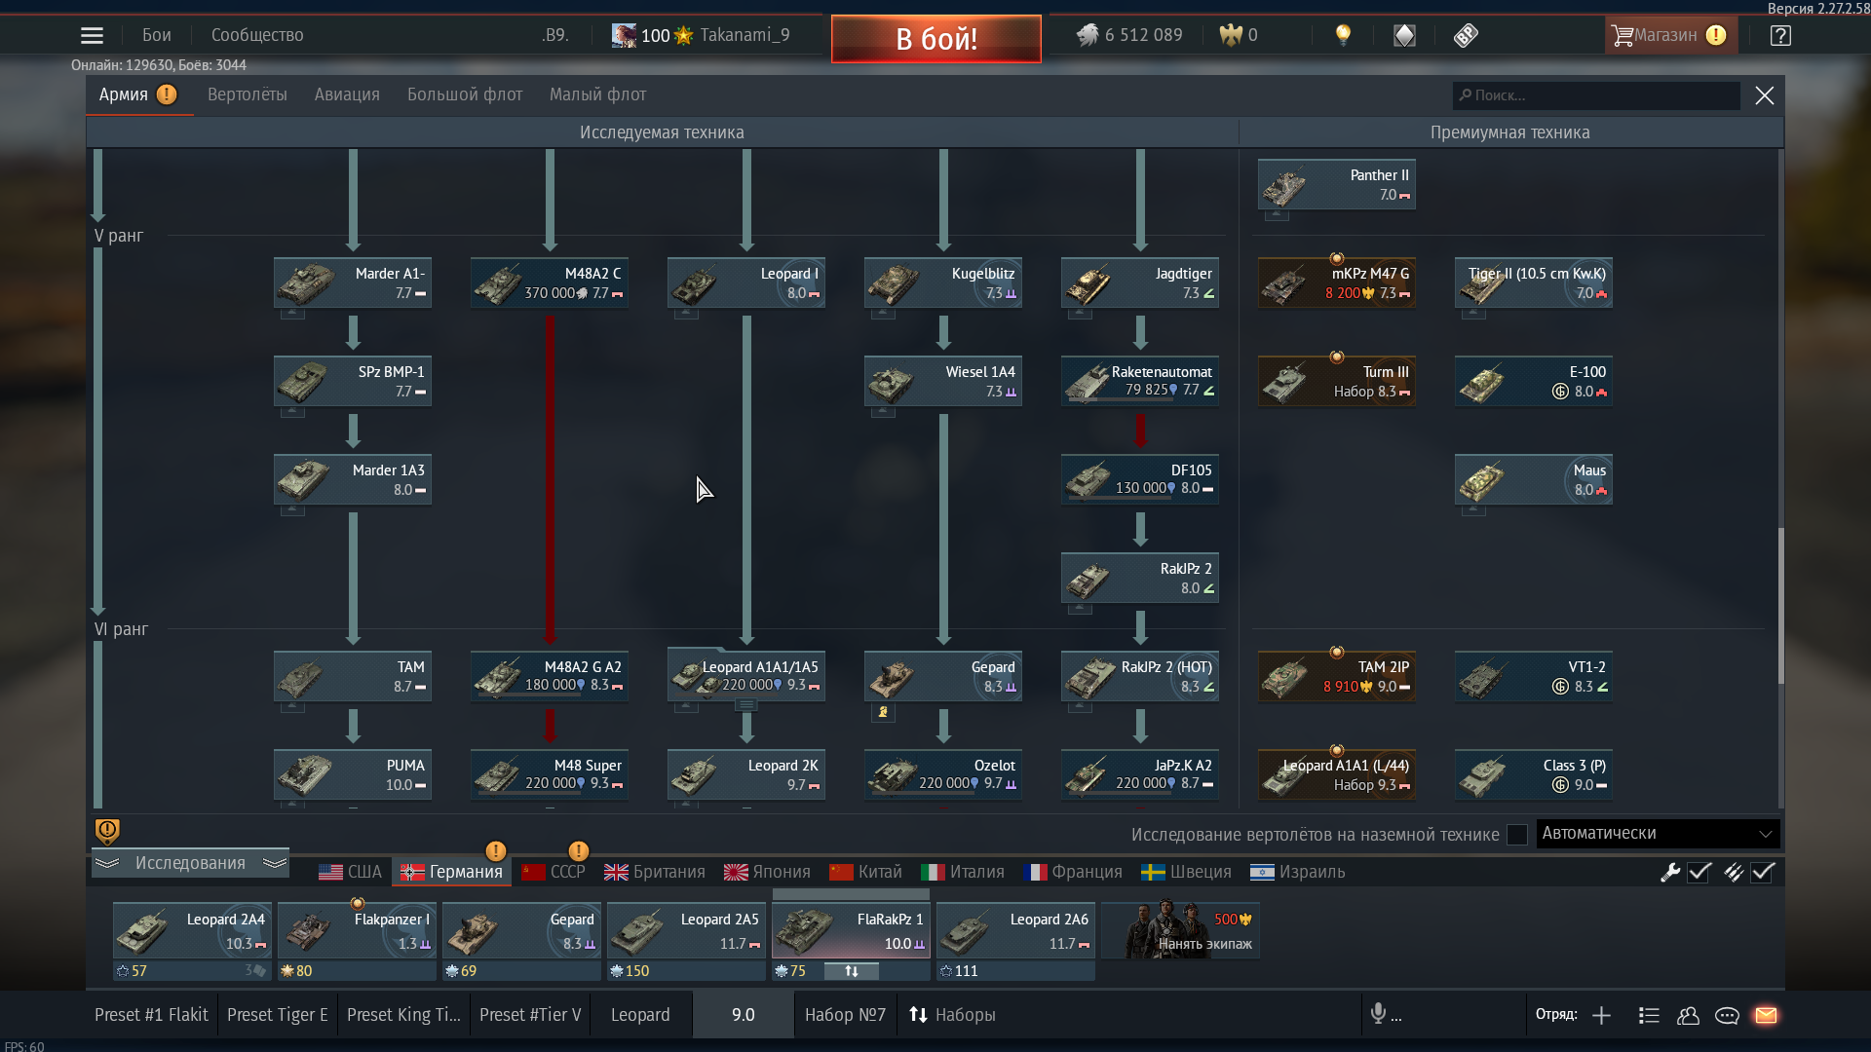Open the Наборы presets list
This screenshot has width=1871, height=1052.
(952, 1015)
